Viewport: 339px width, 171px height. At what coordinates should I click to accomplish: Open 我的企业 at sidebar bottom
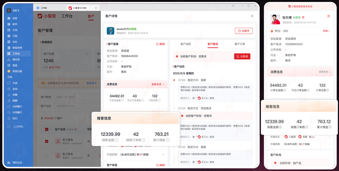click(x=17, y=163)
